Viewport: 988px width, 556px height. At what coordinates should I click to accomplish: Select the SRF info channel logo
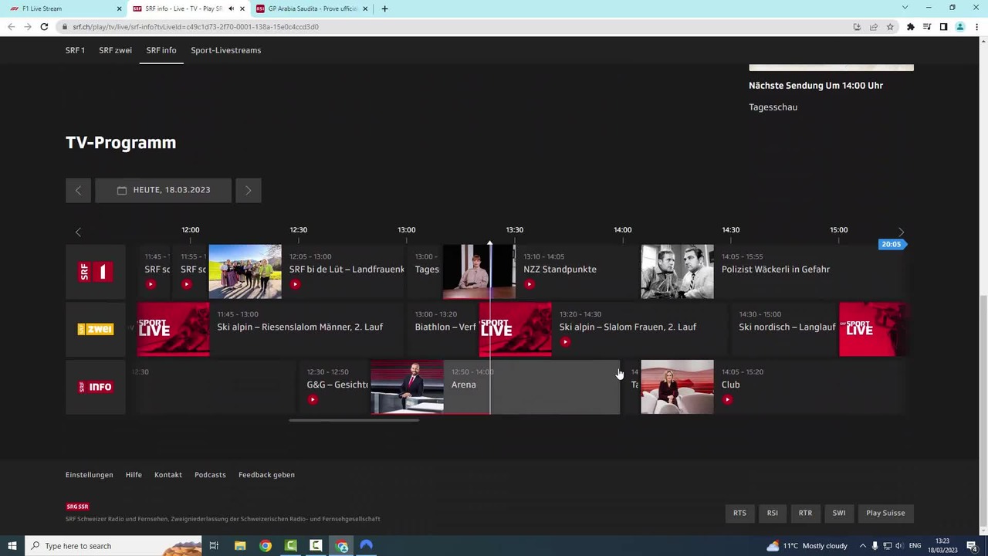[x=96, y=387]
